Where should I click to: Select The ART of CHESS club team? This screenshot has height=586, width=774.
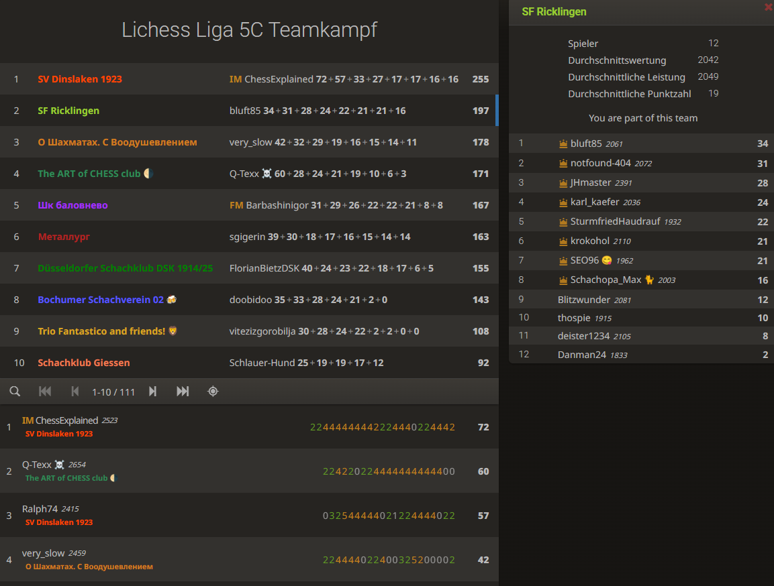pos(89,174)
